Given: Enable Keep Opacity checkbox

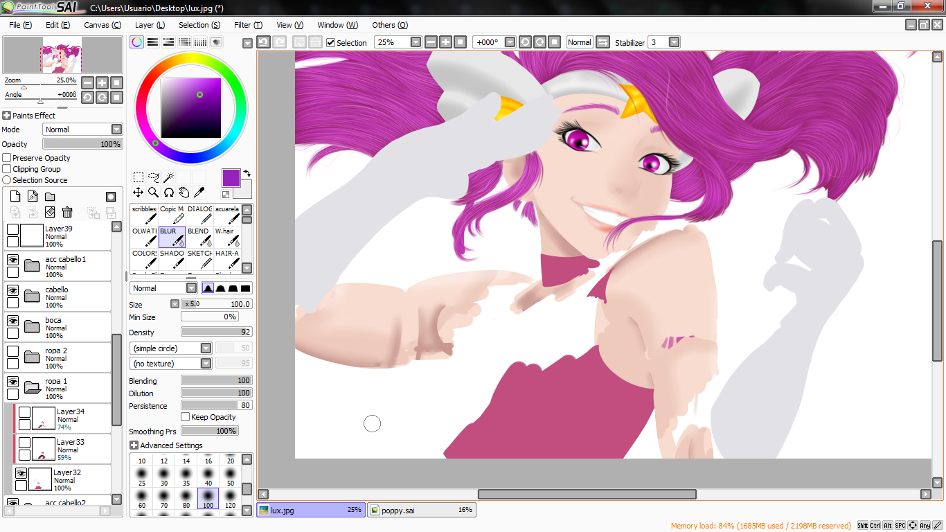Looking at the screenshot, I should click(185, 417).
